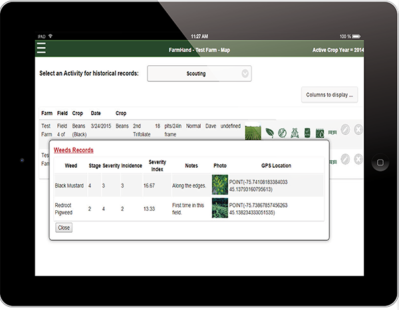Click the Redroot Pigweed GPS POINT coordinates
The width and height of the screenshot is (399, 310).
tap(258, 209)
